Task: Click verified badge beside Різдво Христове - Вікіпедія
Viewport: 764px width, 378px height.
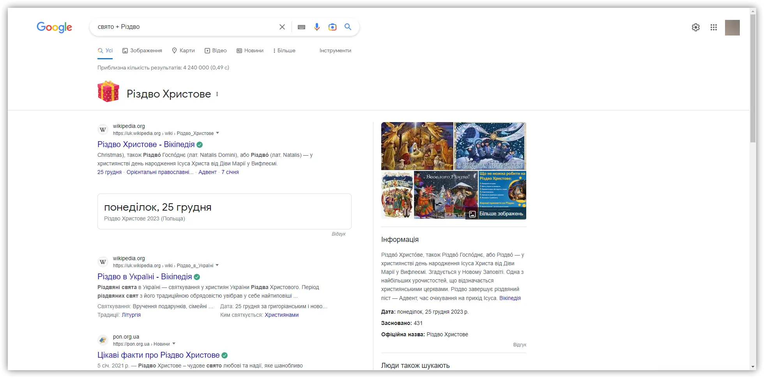Action: click(x=200, y=145)
